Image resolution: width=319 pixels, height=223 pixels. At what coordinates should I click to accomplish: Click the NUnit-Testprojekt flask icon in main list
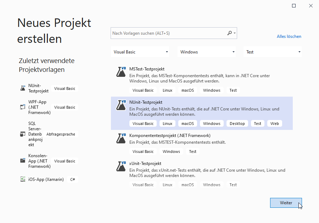point(121,105)
